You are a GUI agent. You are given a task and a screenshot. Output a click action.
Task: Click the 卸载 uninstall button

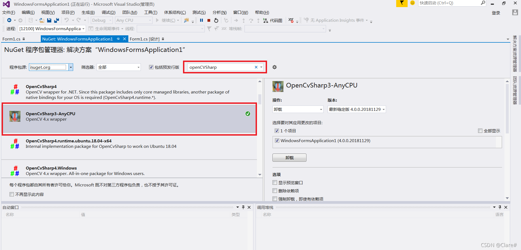(x=289, y=158)
